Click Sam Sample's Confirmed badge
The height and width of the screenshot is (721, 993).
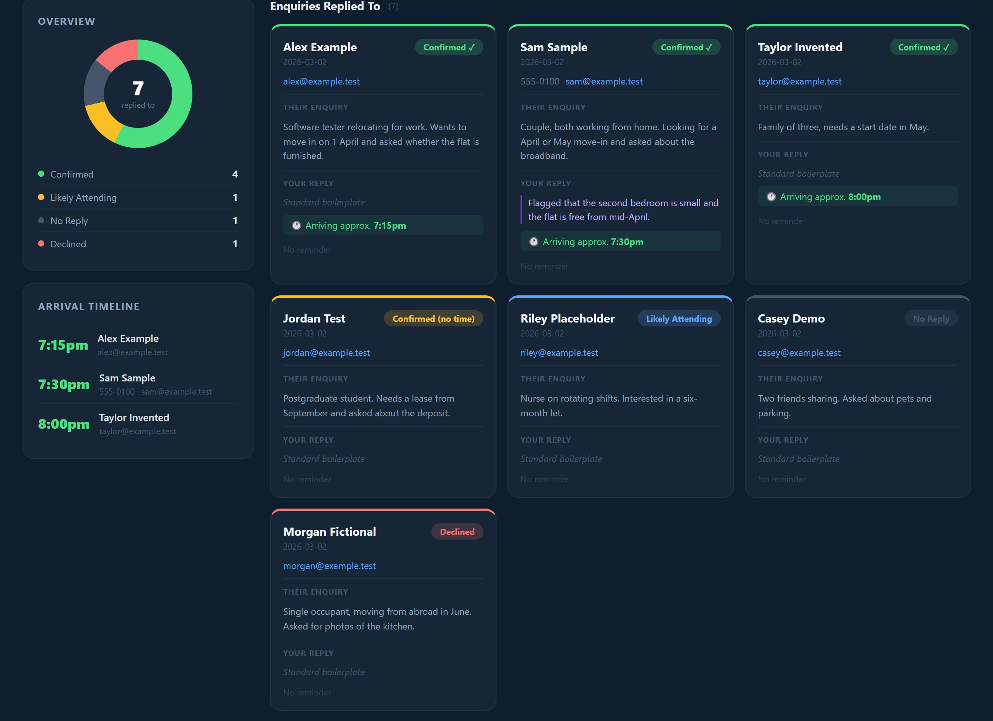686,47
